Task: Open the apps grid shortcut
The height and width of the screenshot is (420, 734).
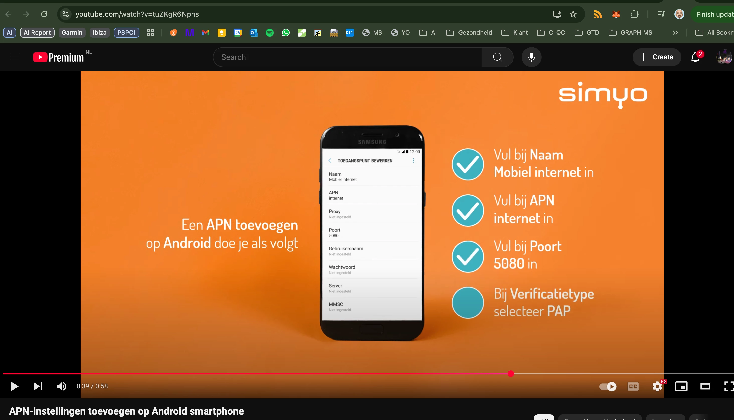Action: pyautogui.click(x=150, y=33)
